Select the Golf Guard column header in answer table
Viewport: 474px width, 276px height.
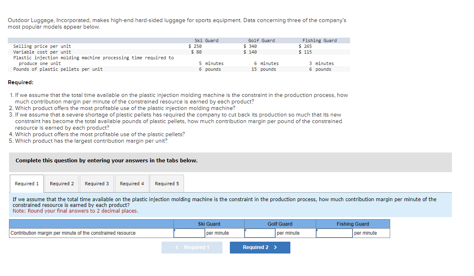tap(280, 224)
